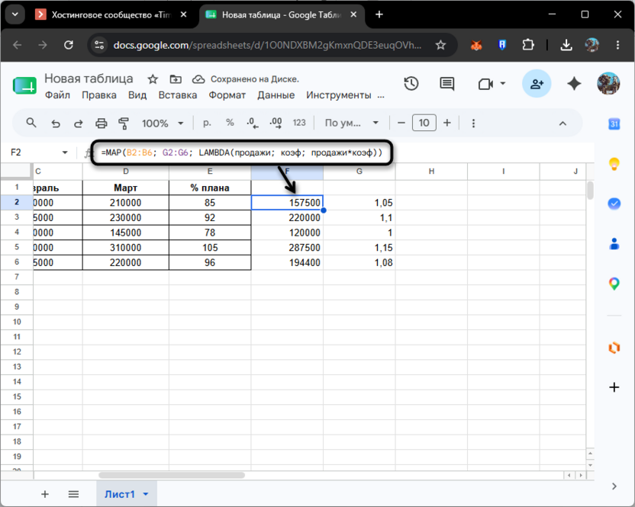The image size is (635, 507).
Task: Move the document to a folder
Action: click(176, 79)
